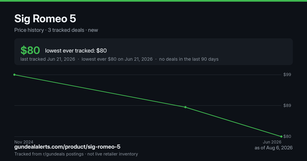This screenshot has height=161, width=307.
Task: Click the Sig Romeo 5 title
Action: (45, 19)
